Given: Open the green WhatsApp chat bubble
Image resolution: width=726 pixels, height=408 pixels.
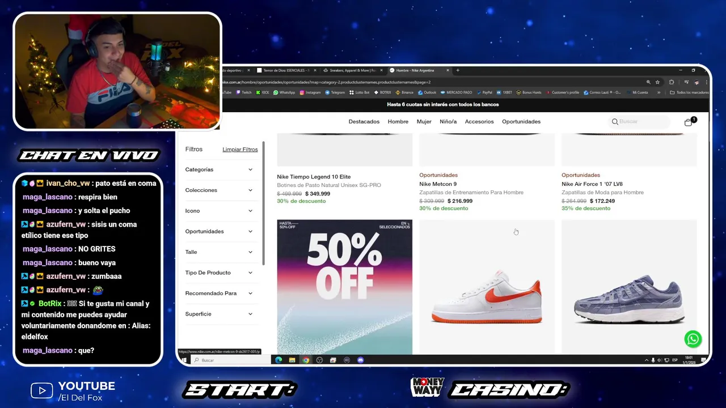Looking at the screenshot, I should coord(693,339).
